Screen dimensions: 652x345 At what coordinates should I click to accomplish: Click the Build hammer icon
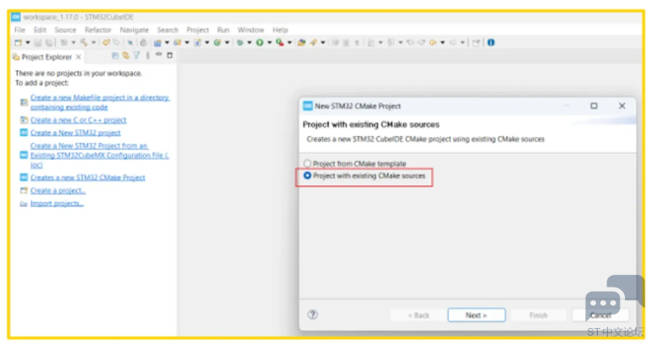(84, 42)
